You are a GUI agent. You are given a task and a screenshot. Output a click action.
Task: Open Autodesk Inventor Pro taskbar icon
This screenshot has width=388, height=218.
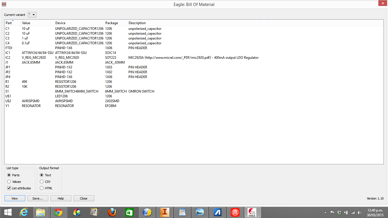[165, 212]
